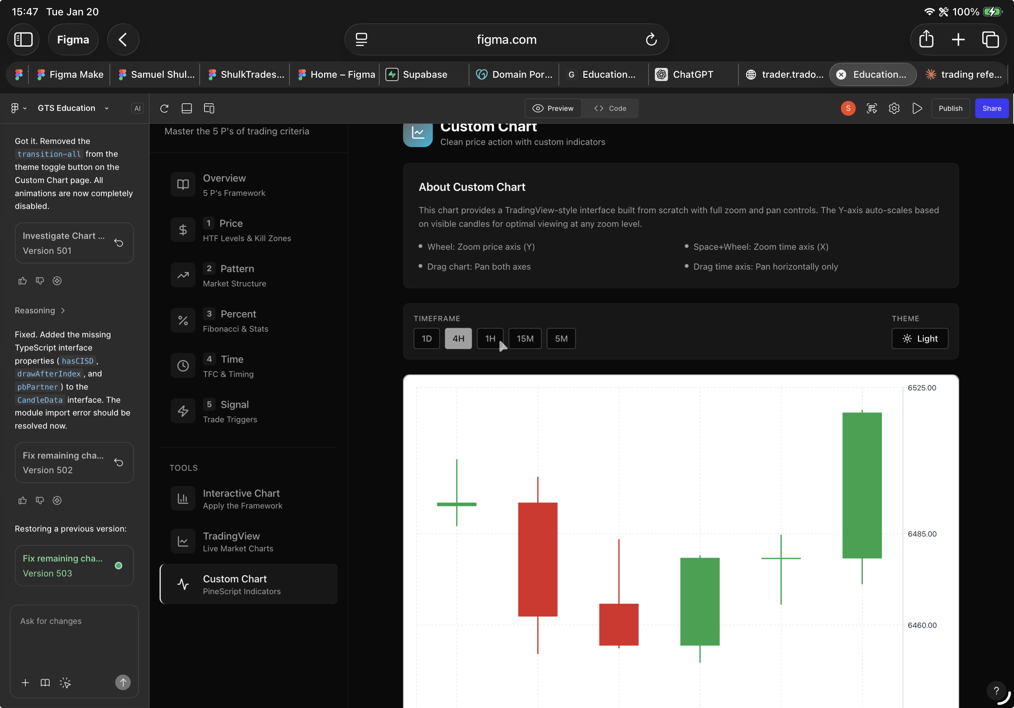Send the prompt using the up-arrow button
The height and width of the screenshot is (708, 1014).
123,682
